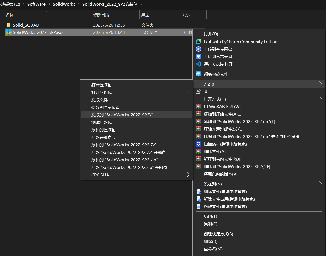Select 创建快捷方式(S)
The image size is (326, 256).
[x=259, y=234]
